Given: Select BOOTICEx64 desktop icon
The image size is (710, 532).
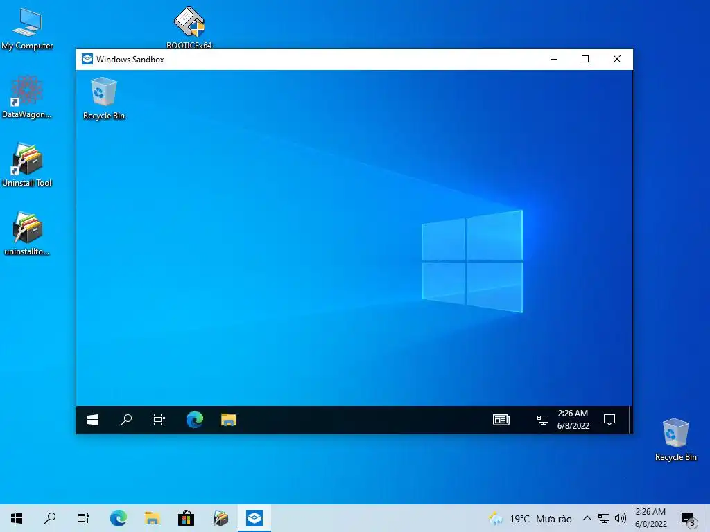Looking at the screenshot, I should [189, 27].
